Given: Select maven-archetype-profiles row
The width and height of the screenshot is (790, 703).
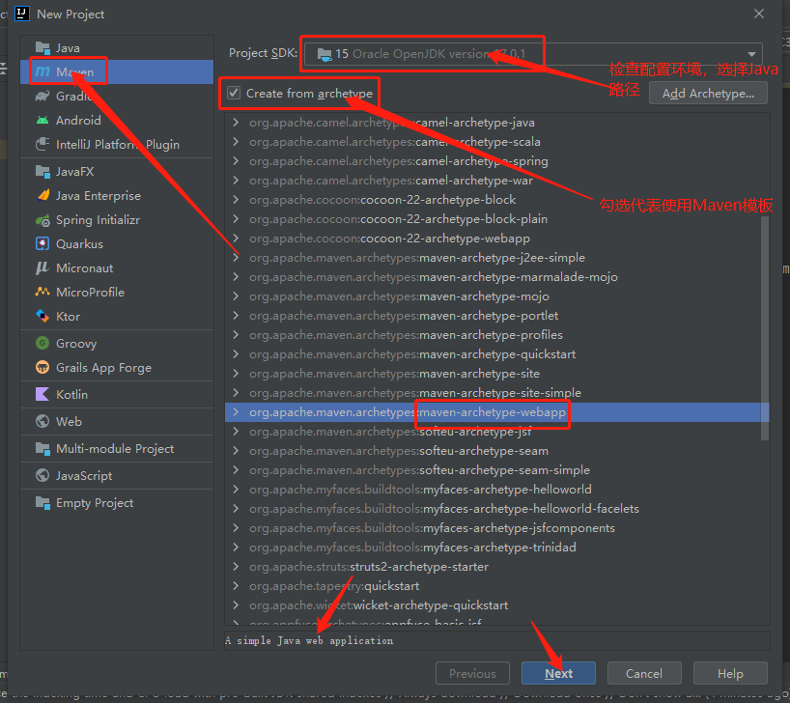Looking at the screenshot, I should point(496,335).
